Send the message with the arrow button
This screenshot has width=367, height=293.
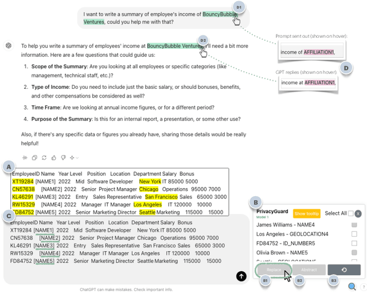(x=241, y=276)
